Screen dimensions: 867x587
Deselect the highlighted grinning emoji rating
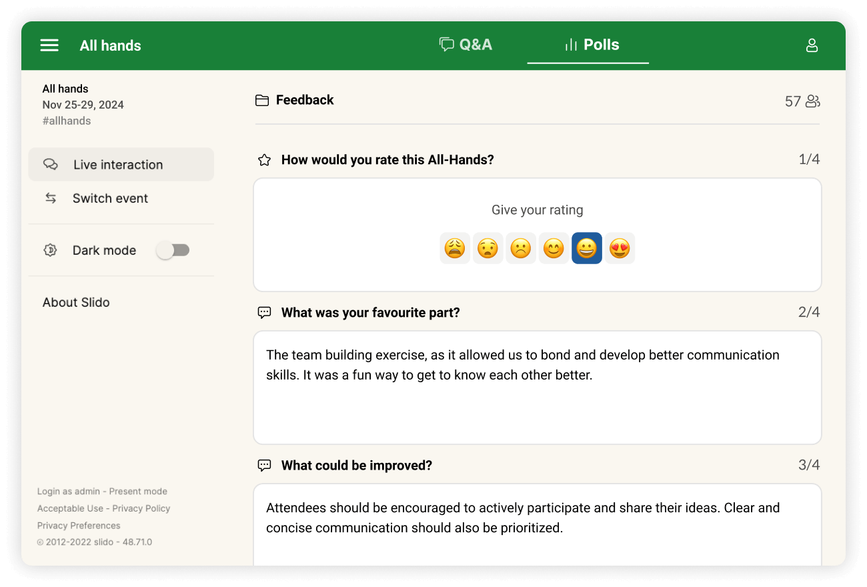(x=586, y=247)
